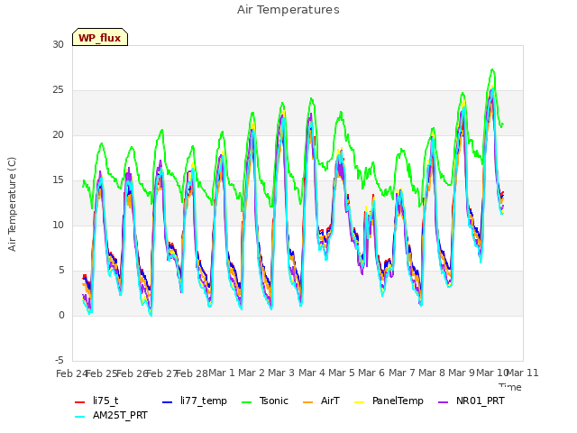
Task: Click the blue li77_temp legend swatch
Action: coord(168,401)
